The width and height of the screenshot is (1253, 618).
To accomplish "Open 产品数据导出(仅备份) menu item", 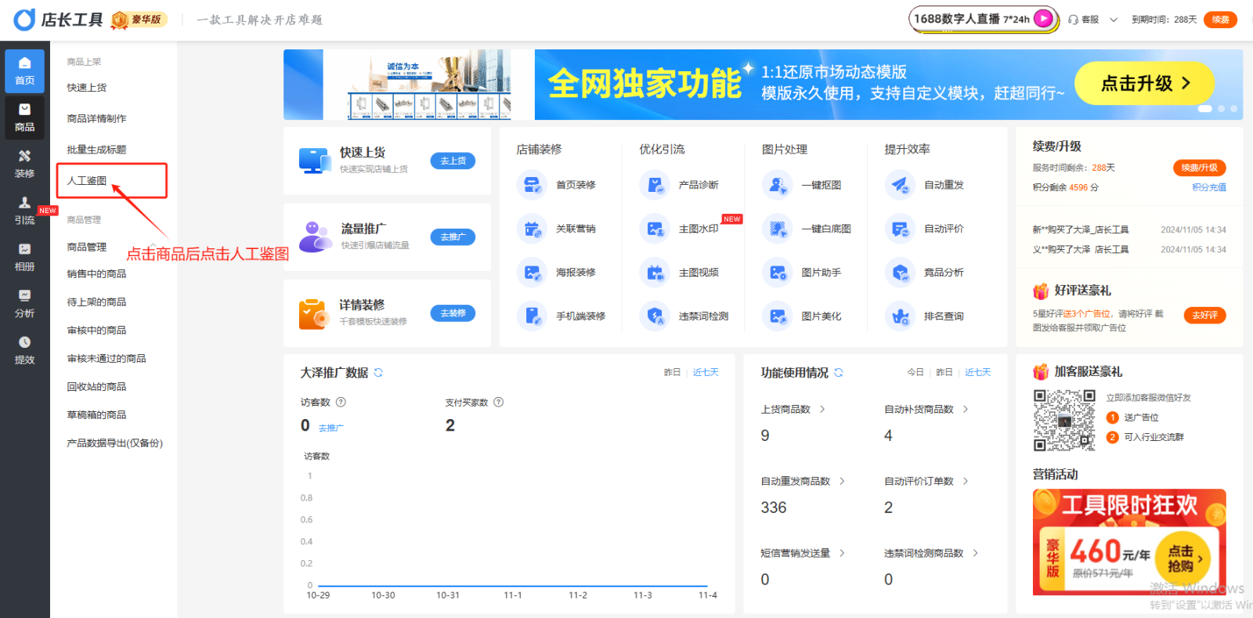I will pyautogui.click(x=115, y=443).
